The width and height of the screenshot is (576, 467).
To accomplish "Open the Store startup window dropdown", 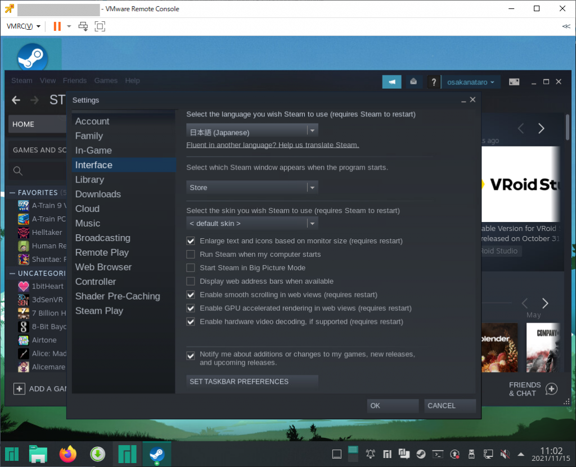I will pyautogui.click(x=252, y=188).
